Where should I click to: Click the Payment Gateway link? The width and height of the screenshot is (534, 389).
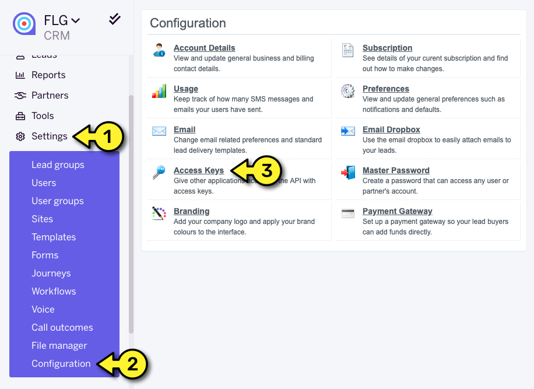pos(398,211)
